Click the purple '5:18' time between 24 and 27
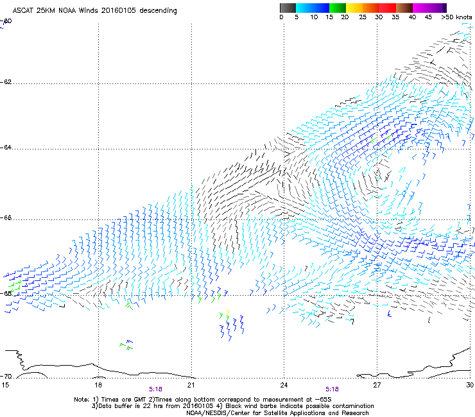The image size is (475, 417). point(332,389)
